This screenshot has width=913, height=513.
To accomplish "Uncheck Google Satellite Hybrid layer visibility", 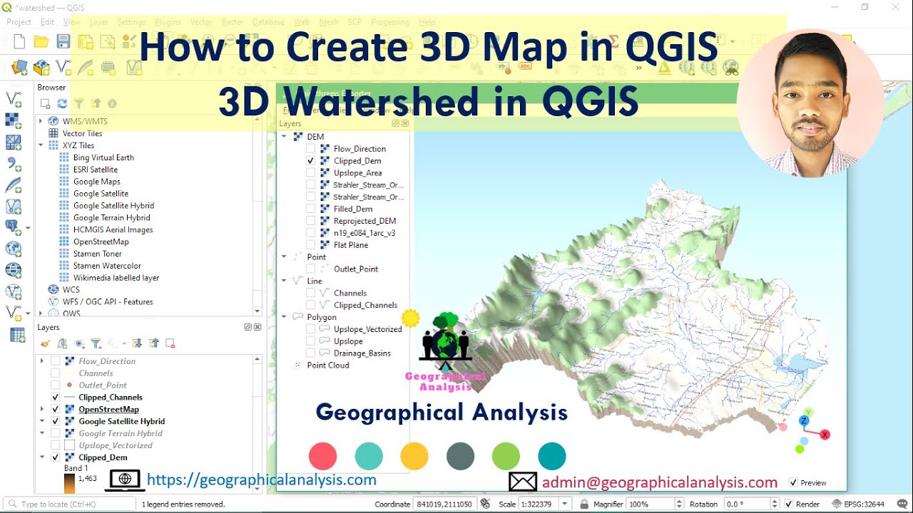I will point(56,422).
